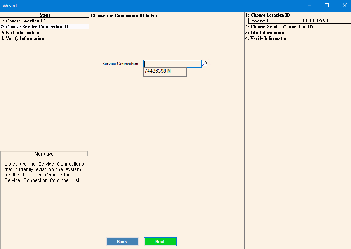Image resolution: width=351 pixels, height=249 pixels.
Task: Click summary heading 4: Verify Information
Action: (267, 38)
